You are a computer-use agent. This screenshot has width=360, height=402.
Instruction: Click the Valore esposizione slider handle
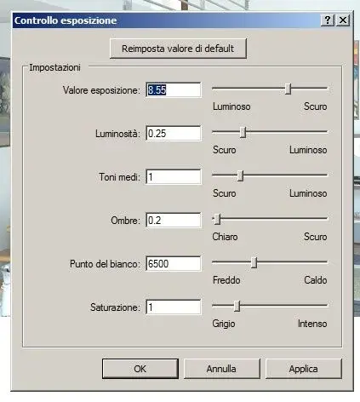[x=288, y=89]
